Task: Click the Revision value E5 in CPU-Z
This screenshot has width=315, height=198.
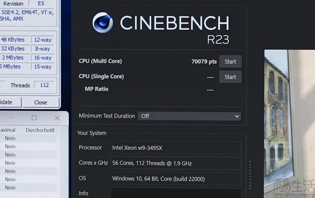Action: click(41, 3)
